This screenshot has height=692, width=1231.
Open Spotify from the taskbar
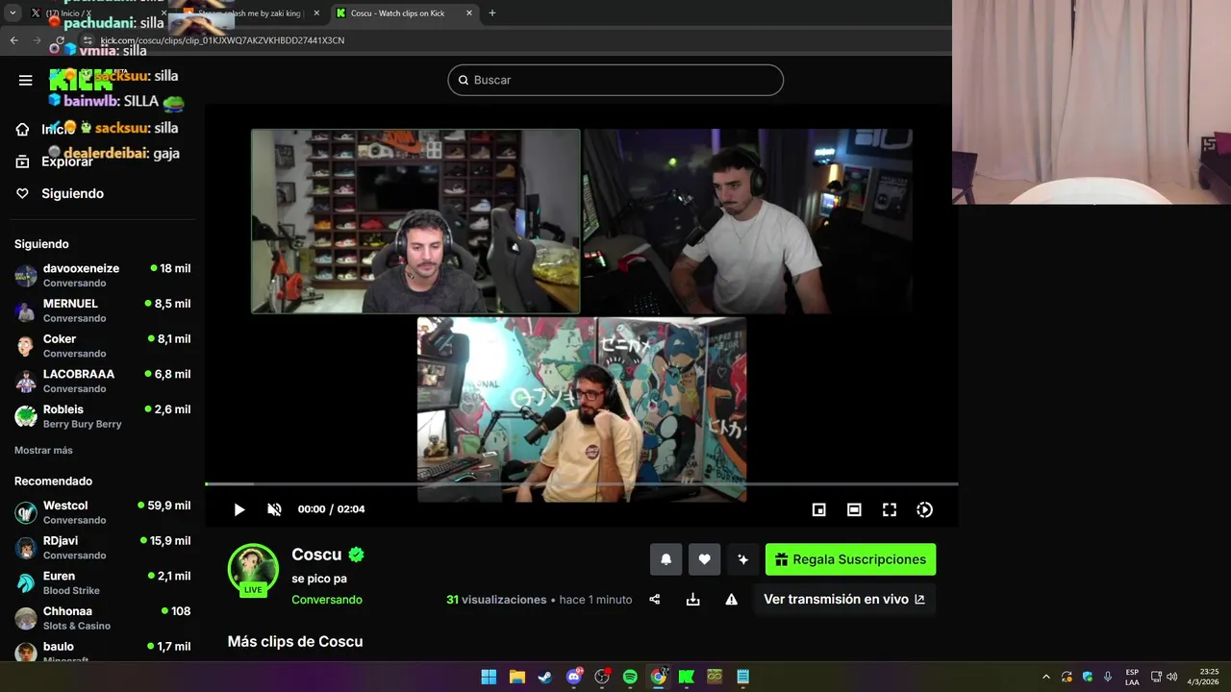point(630,677)
